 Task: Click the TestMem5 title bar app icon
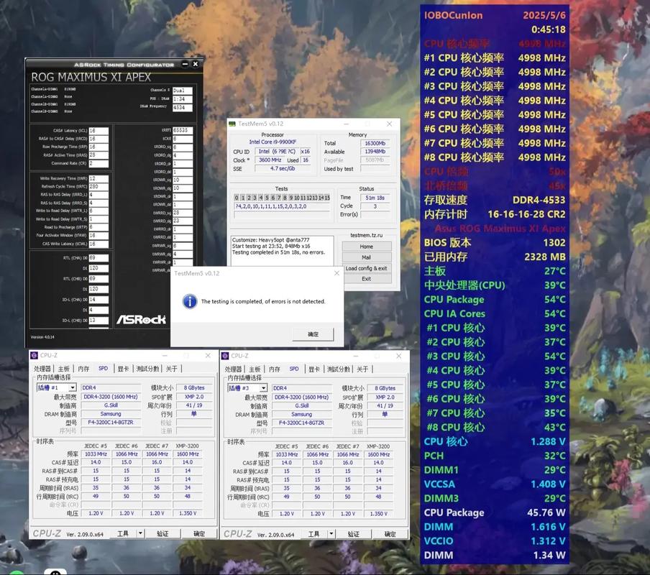232,124
